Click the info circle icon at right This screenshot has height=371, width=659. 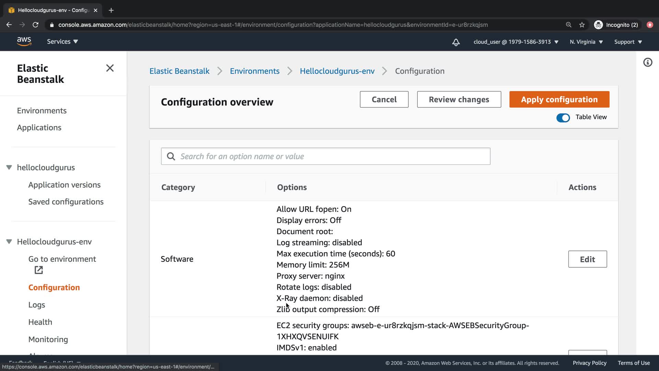click(x=648, y=63)
